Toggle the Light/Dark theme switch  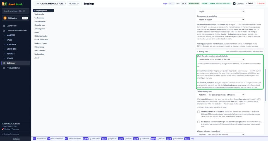(x=171, y=3)
